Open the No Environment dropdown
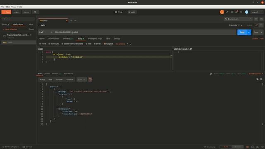Image resolution: width=265 pixels, height=149 pixels. point(238,19)
